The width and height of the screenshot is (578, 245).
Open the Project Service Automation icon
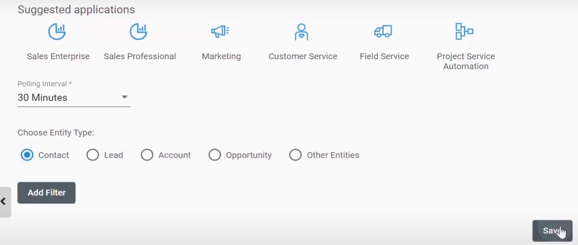[464, 31]
